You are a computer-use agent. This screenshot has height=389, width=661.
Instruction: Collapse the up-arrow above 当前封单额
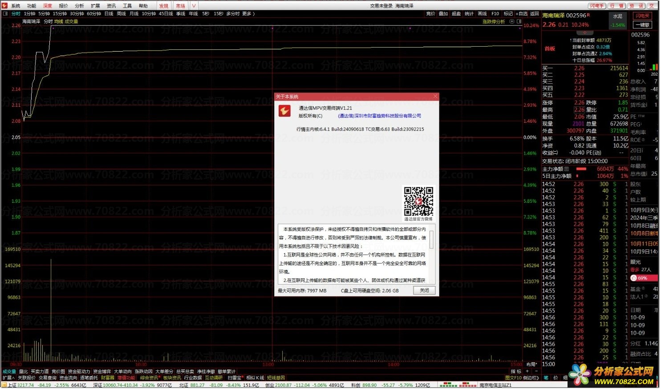coord(584,33)
